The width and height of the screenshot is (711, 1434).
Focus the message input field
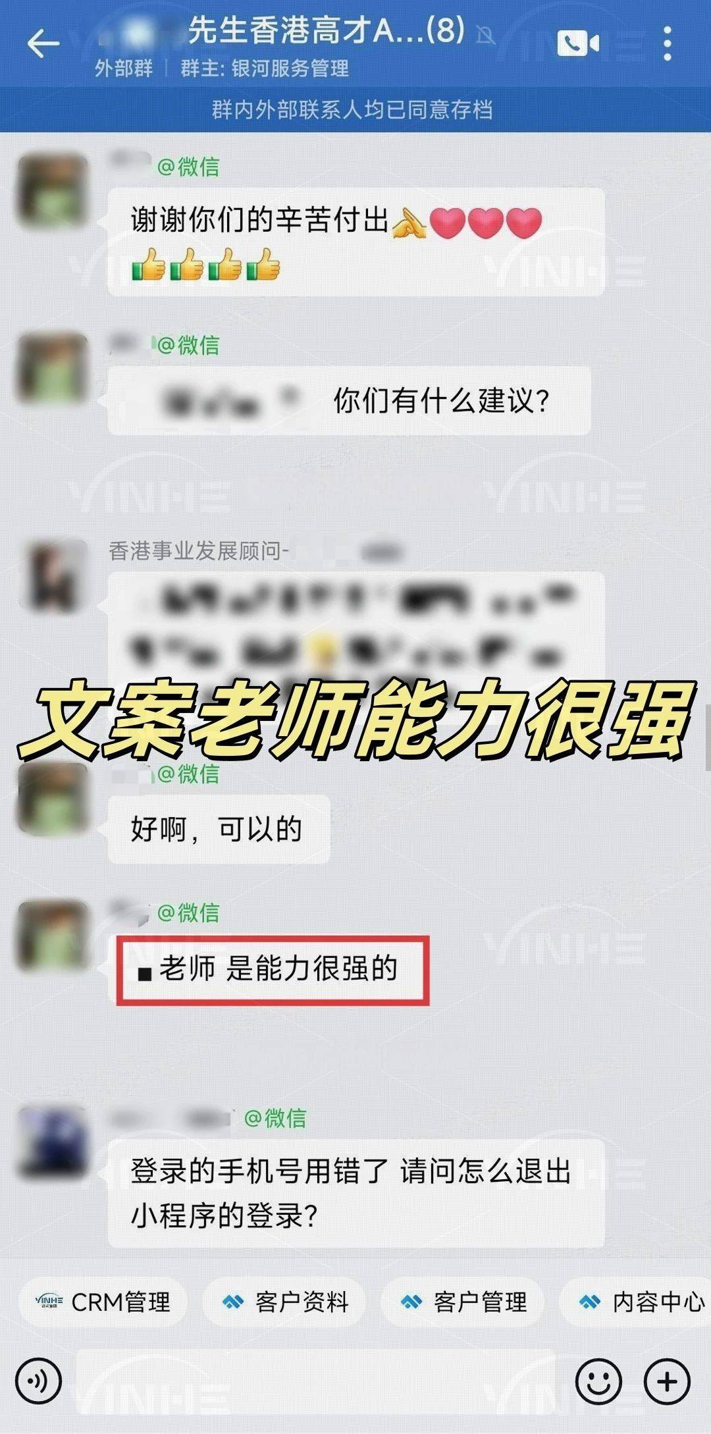[316, 1381]
